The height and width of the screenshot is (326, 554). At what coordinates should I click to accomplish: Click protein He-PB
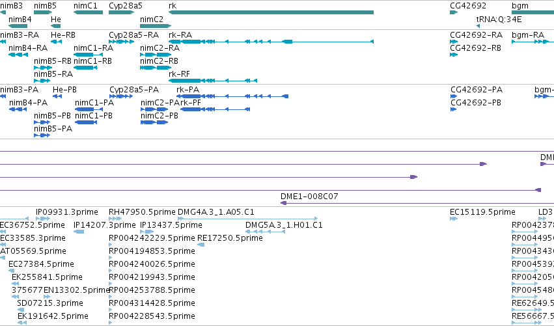pyautogui.click(x=64, y=90)
